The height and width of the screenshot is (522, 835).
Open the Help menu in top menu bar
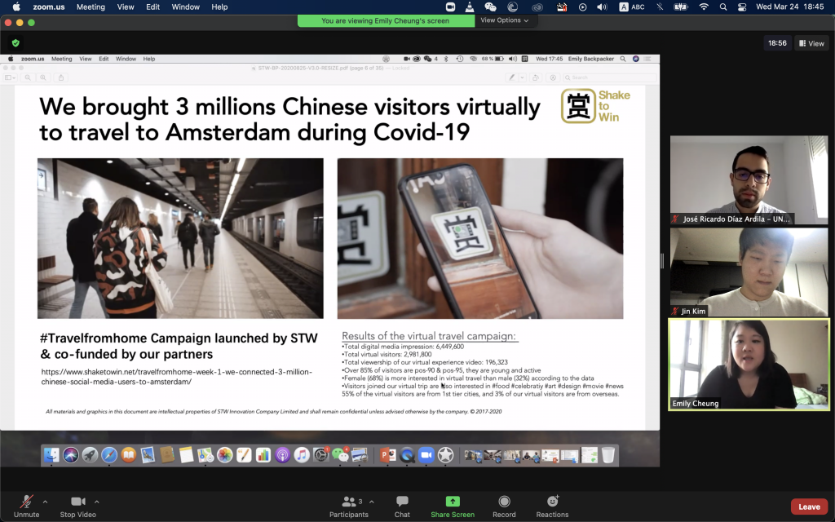tap(219, 7)
